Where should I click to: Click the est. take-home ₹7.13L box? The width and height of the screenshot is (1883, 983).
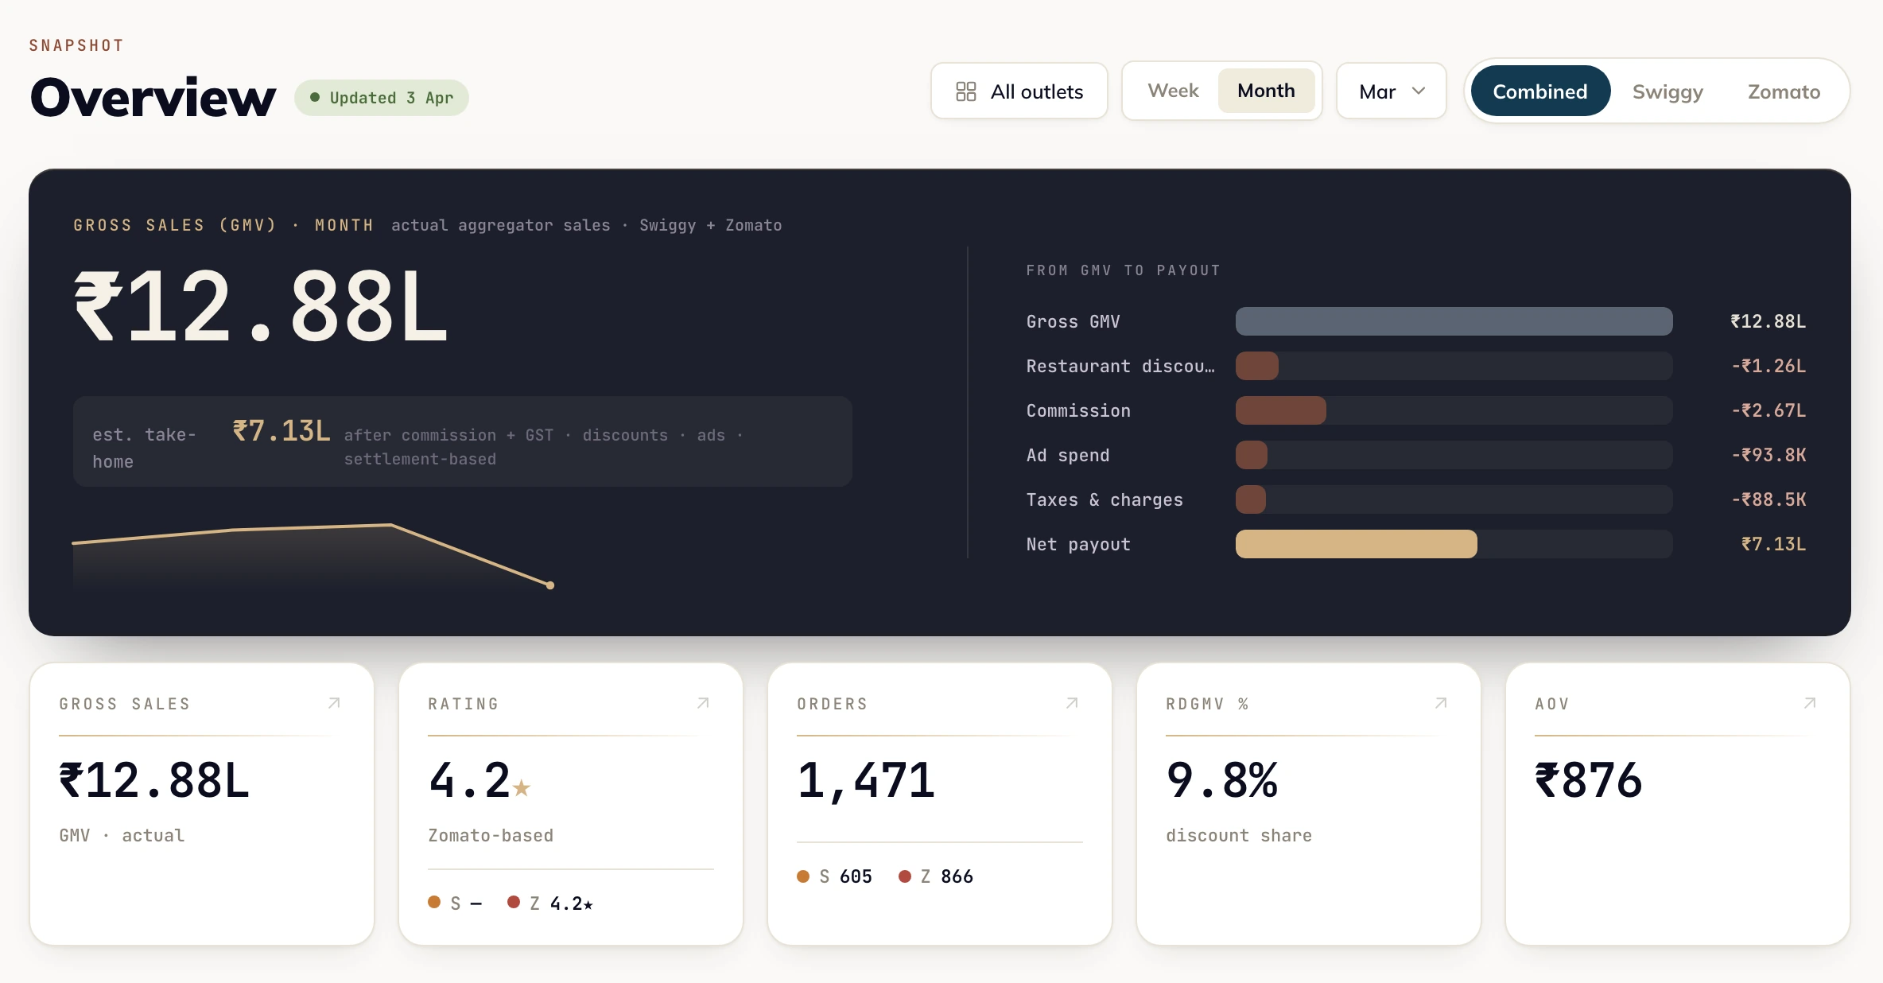coord(463,441)
